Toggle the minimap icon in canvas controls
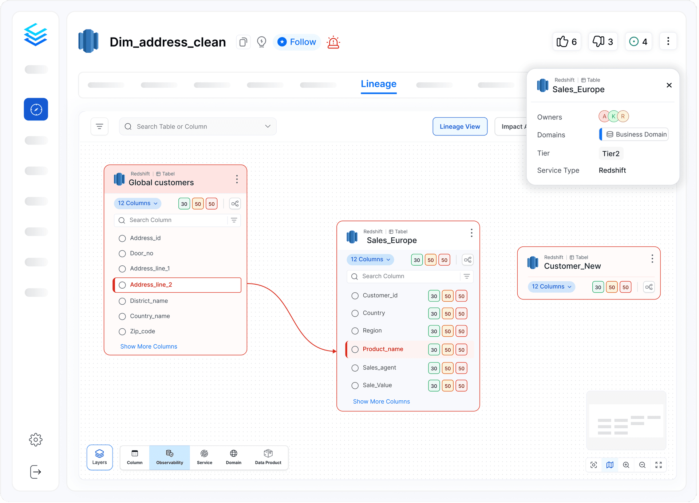This screenshot has height=503, width=699. (610, 465)
